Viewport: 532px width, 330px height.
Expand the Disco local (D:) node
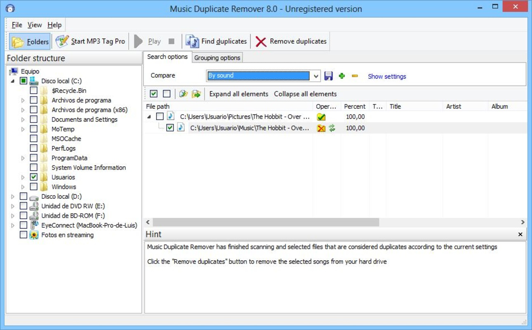tap(13, 197)
